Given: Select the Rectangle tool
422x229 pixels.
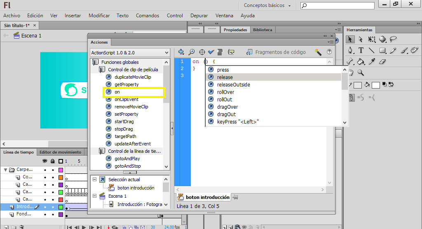Looking at the screenshot, I should 382,50.
